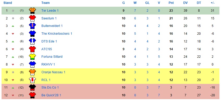Sort table by the Pnt column header
Image resolution: width=221 pixels, height=102 pixels.
(171, 3)
